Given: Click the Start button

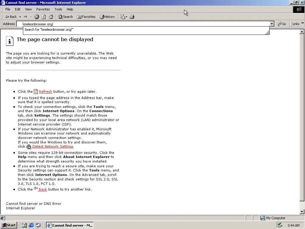Looking at the screenshot, I should coord(9,225).
